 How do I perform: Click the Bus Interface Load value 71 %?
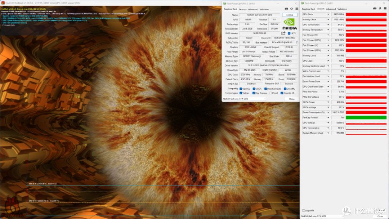[338, 76]
